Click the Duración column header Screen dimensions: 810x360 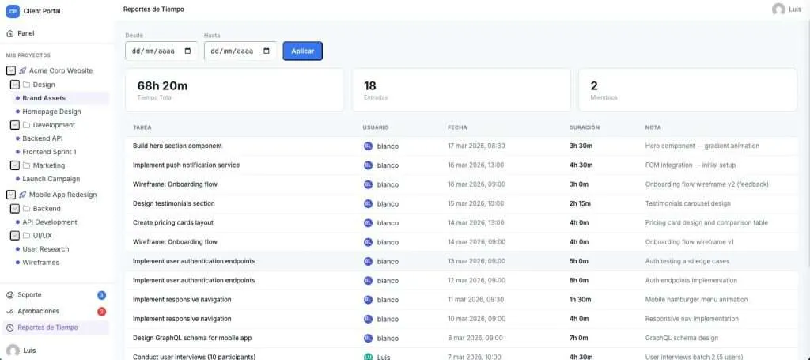(x=585, y=127)
